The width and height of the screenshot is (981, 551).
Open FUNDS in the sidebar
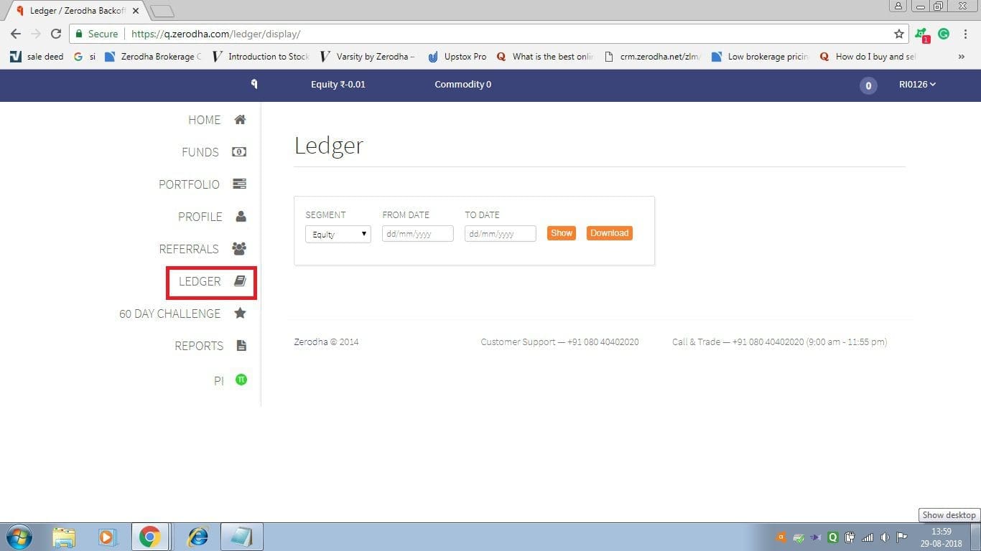(200, 152)
